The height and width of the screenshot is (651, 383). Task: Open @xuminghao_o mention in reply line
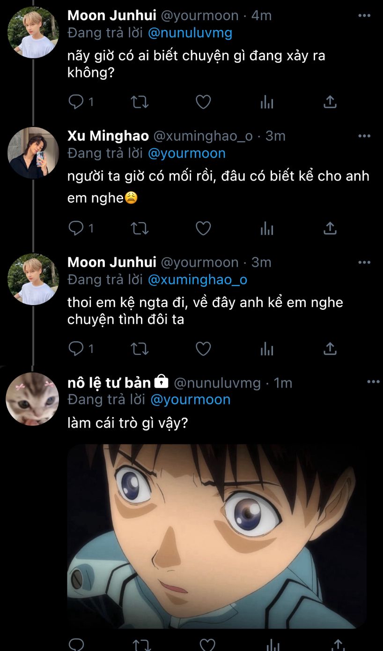click(198, 280)
